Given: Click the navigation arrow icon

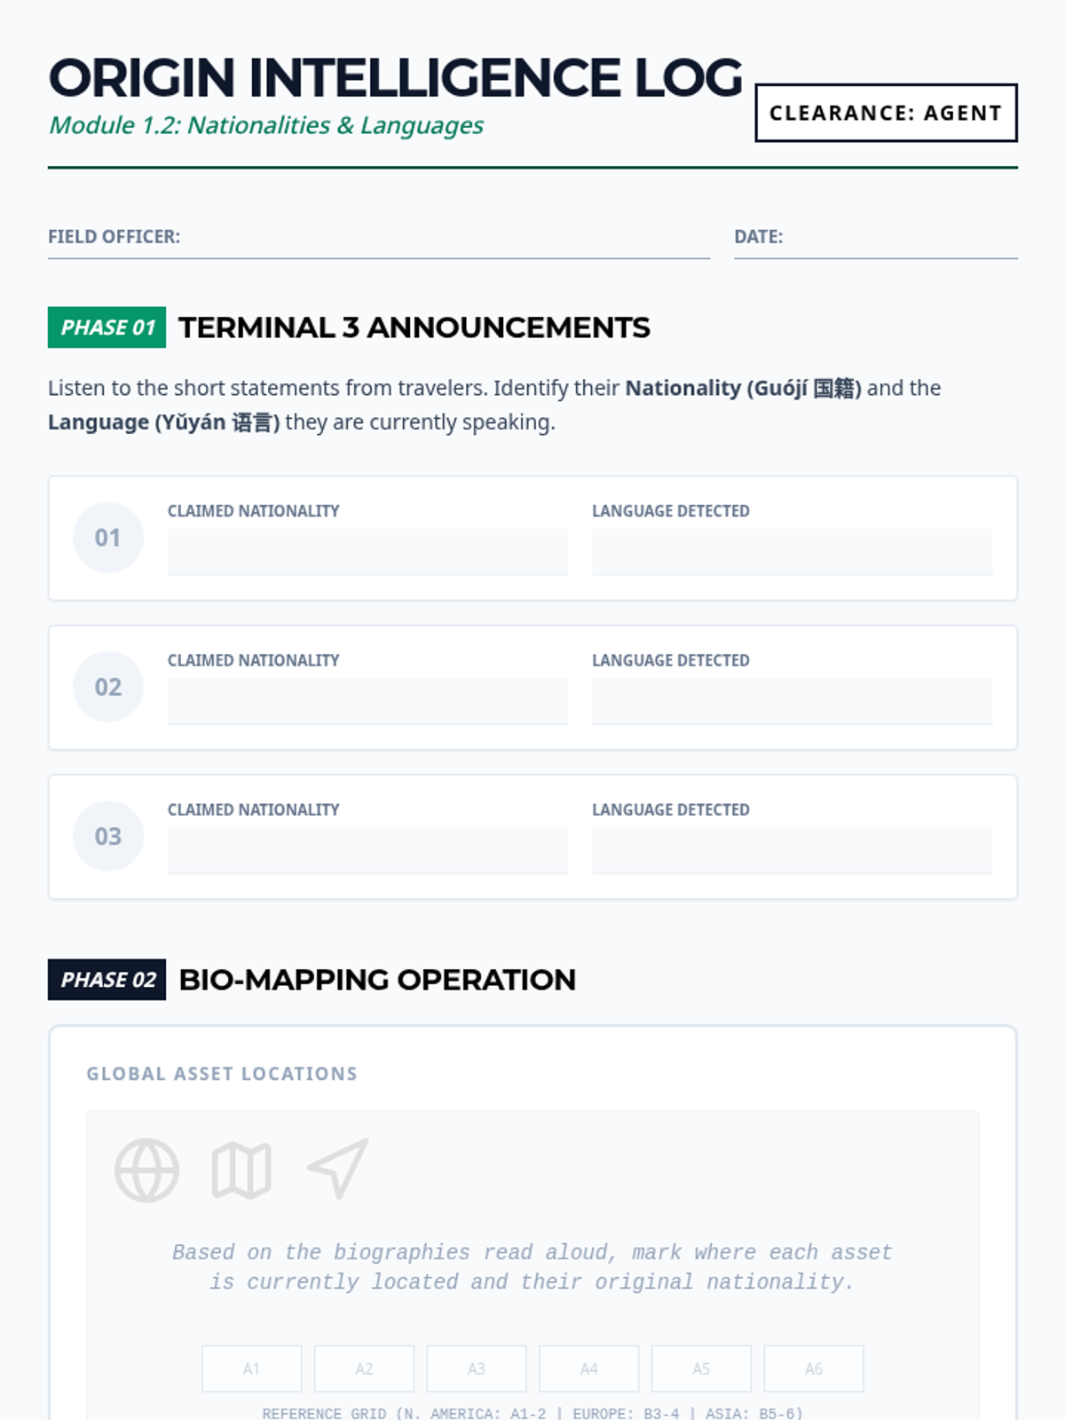Looking at the screenshot, I should [338, 1168].
